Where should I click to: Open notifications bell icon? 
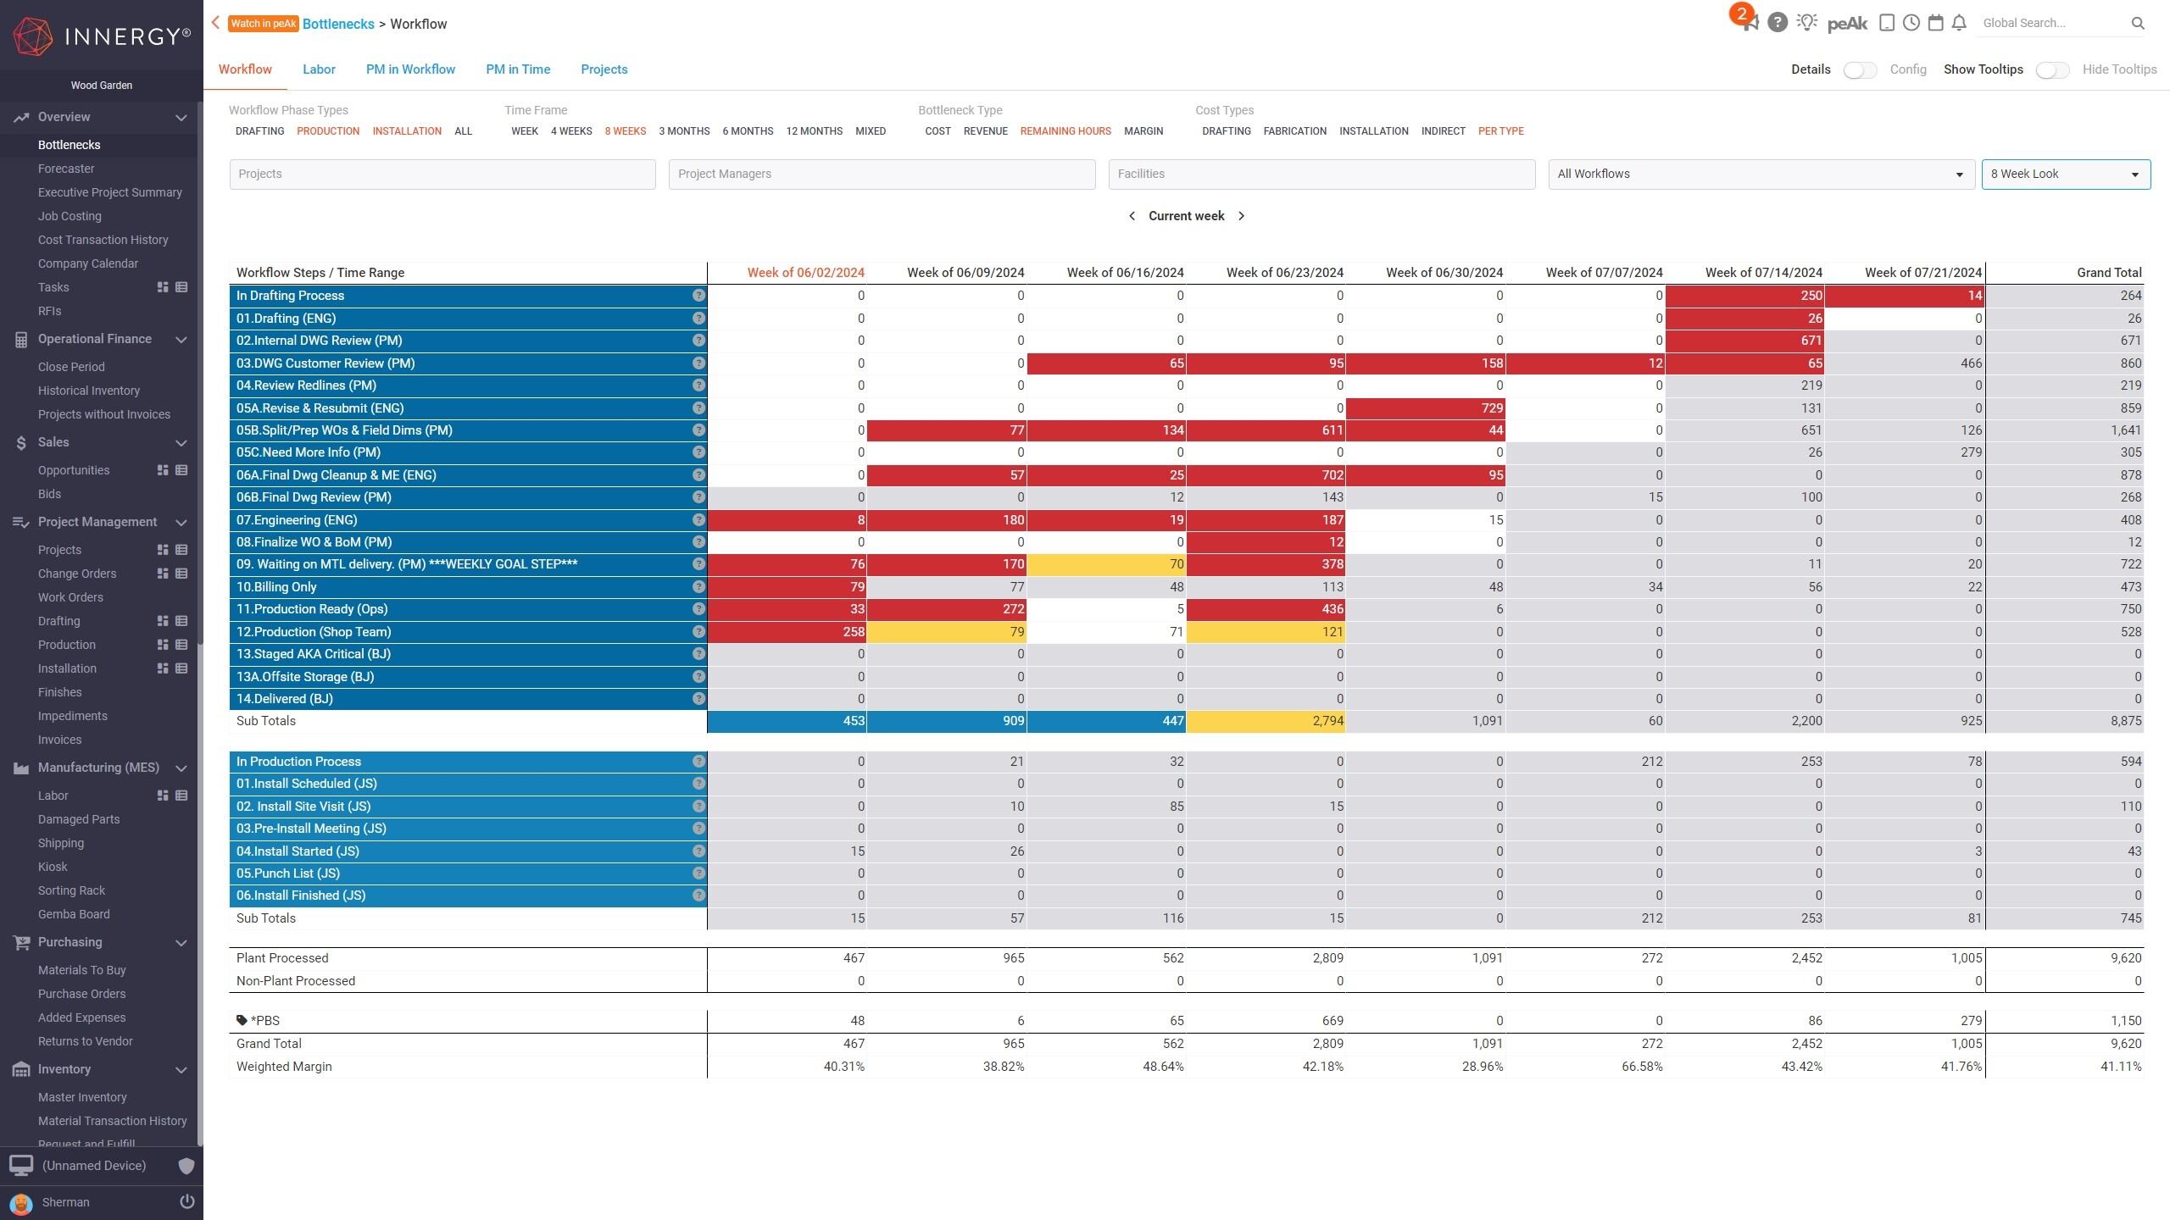click(x=1959, y=24)
